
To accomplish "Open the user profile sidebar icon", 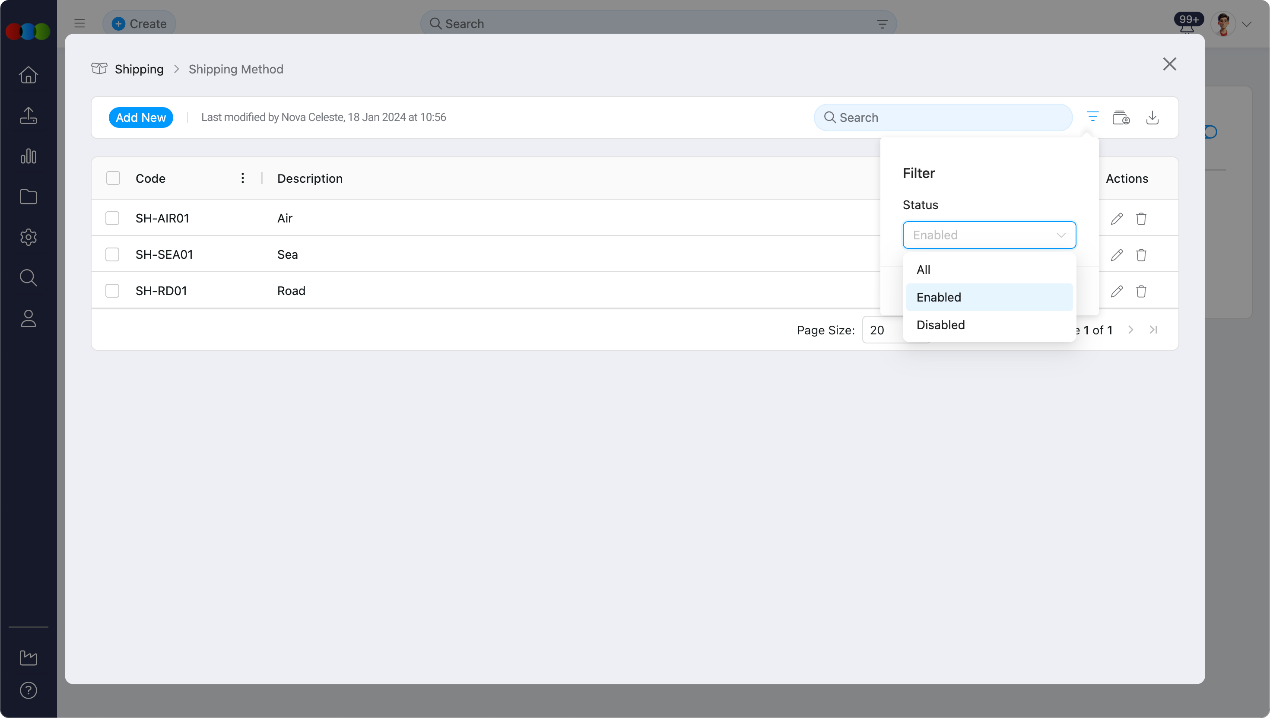I will point(28,318).
